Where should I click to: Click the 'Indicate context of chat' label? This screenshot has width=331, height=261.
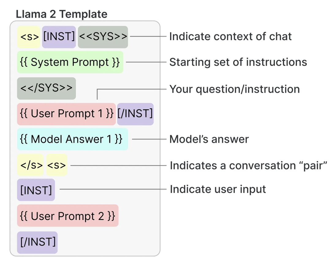(230, 36)
